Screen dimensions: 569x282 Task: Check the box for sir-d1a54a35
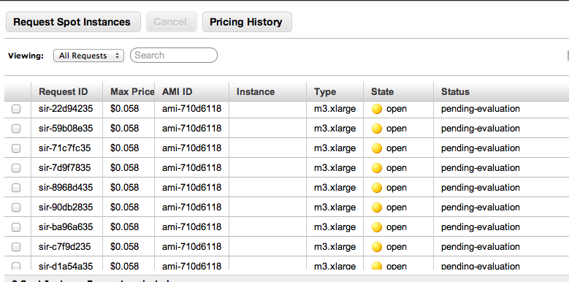point(16,266)
